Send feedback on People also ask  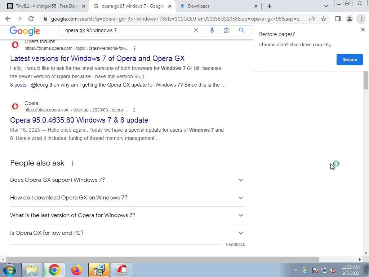click(235, 245)
